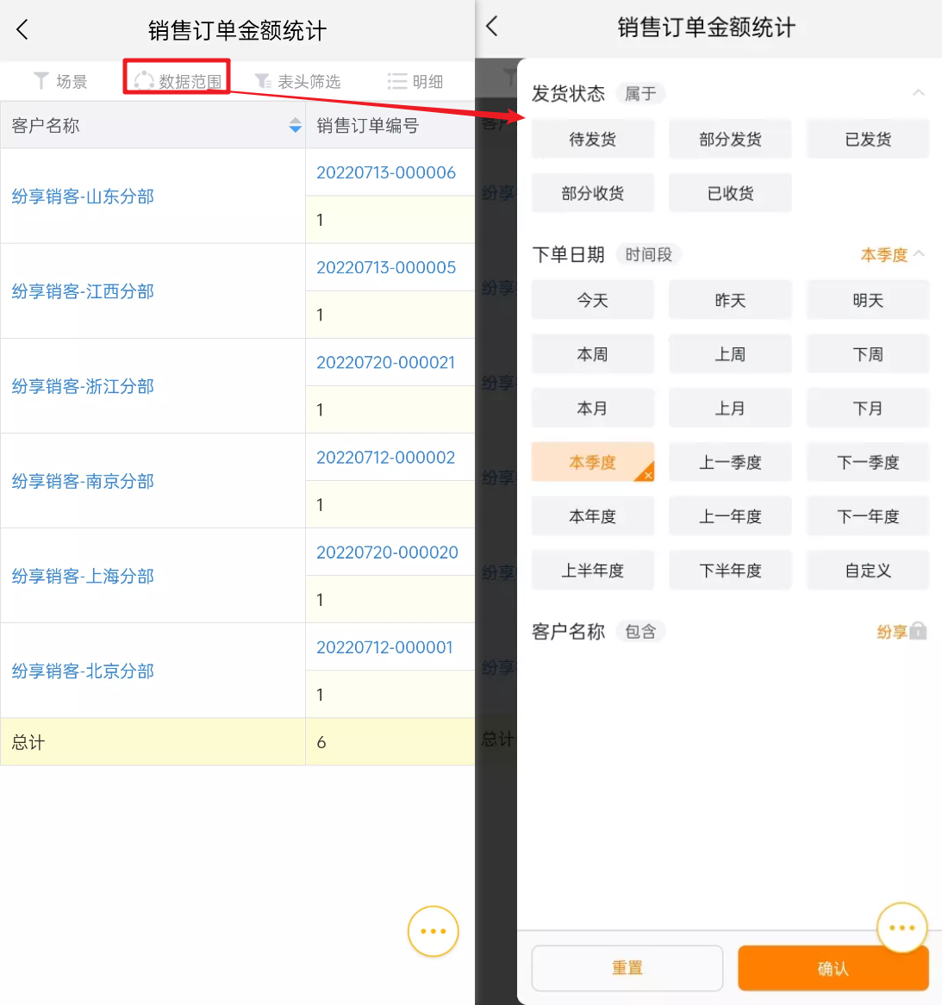The width and height of the screenshot is (942, 1005).
Task: Choose 上月 date range
Action: point(730,408)
